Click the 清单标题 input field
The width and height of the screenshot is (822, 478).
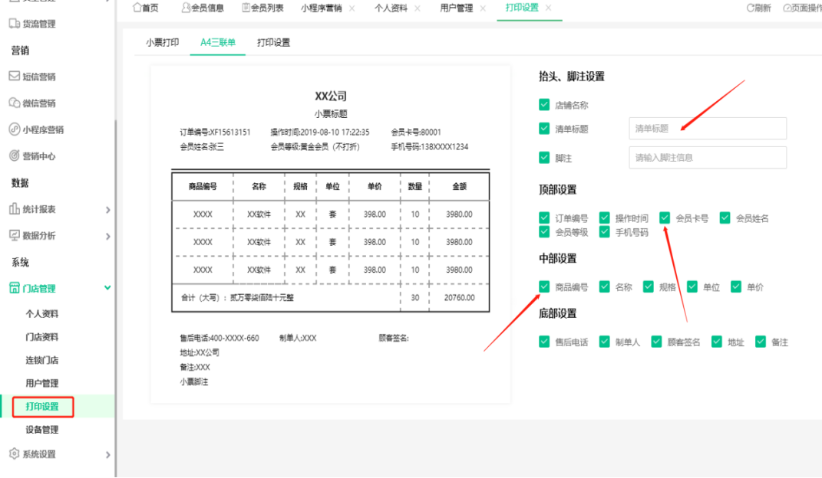(x=706, y=128)
